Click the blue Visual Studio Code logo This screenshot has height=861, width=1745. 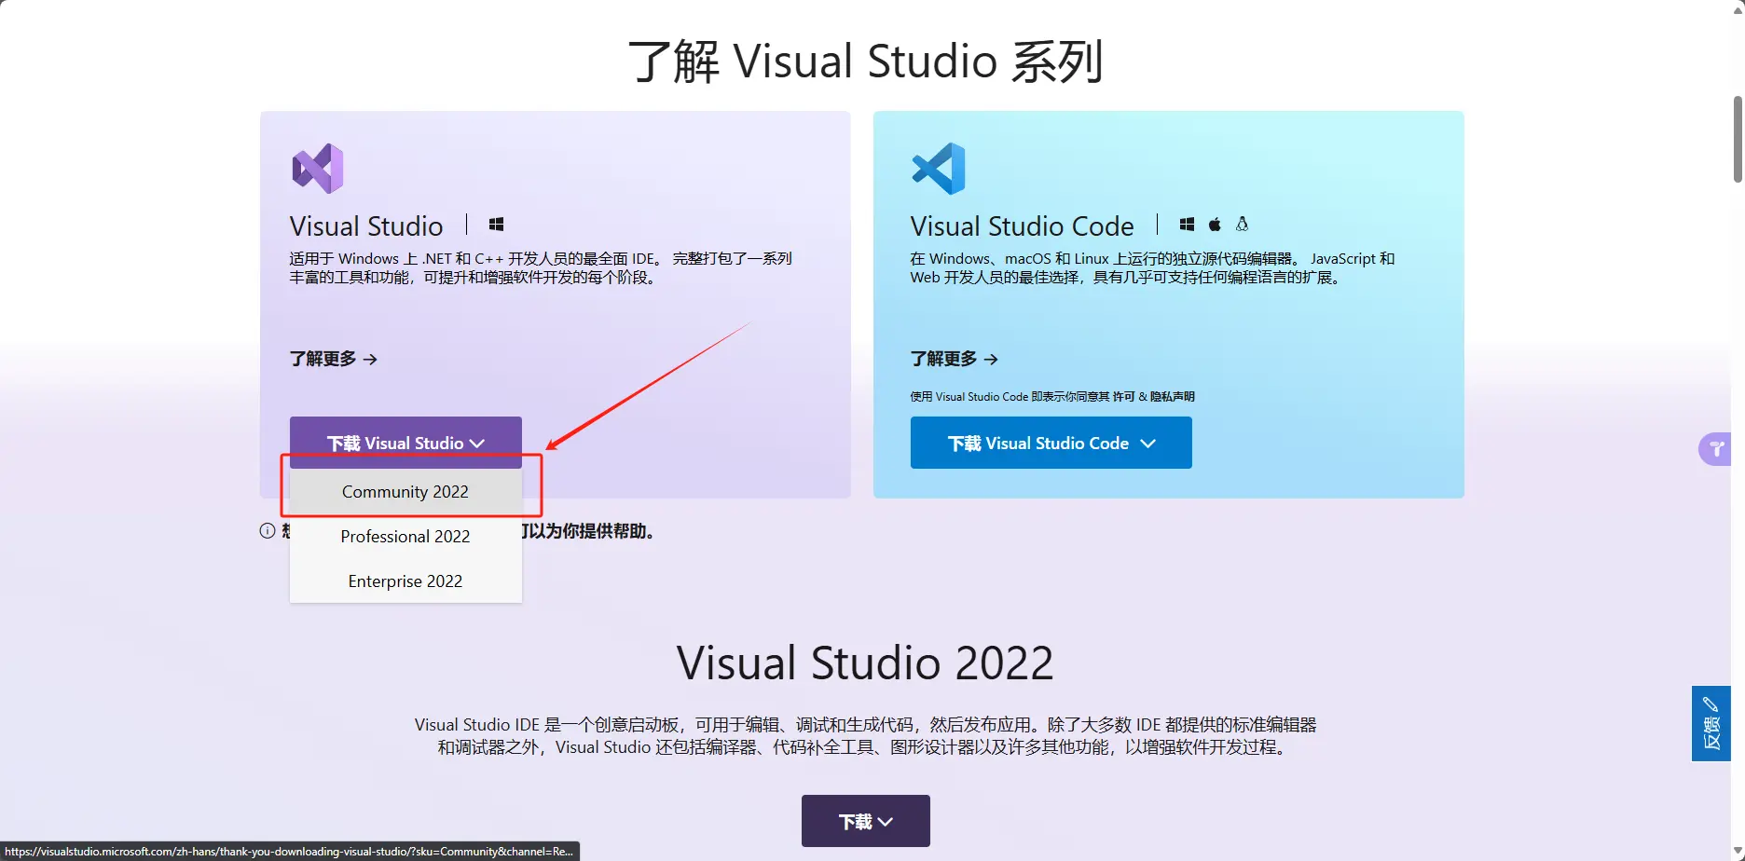938,169
